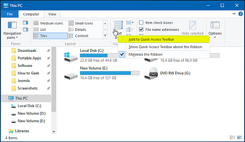Click pin icon beside Joomla

tap(49, 81)
